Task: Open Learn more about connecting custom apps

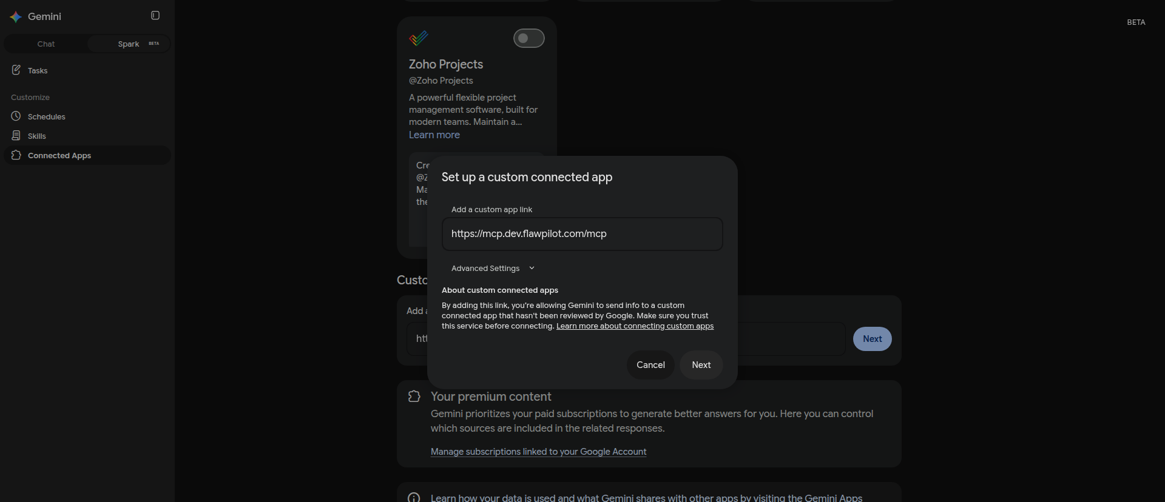Action: pos(635,326)
